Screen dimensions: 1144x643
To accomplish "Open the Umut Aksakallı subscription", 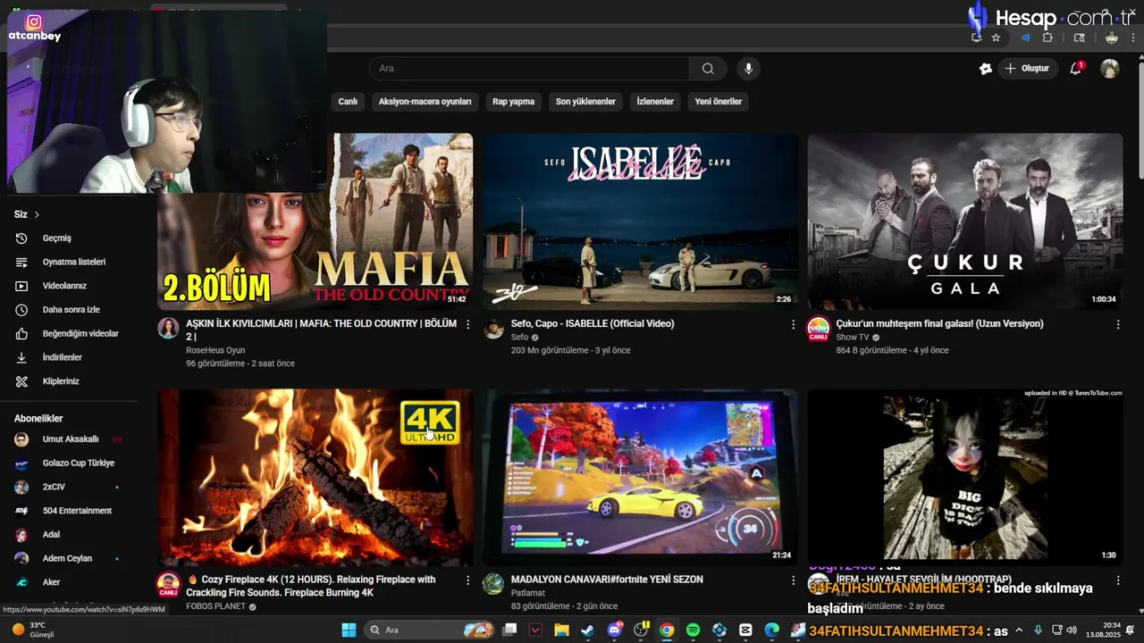I will tap(70, 439).
